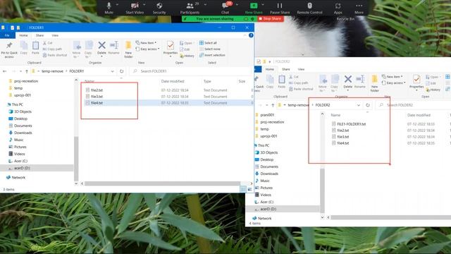This screenshot has width=451, height=254.
Task: Click Copy to in FOLDER1 ribbon
Action: 88,49
